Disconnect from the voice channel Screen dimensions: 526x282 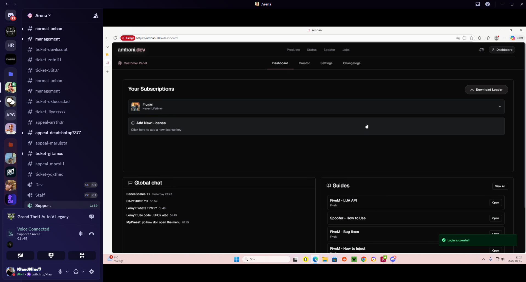[x=92, y=234]
